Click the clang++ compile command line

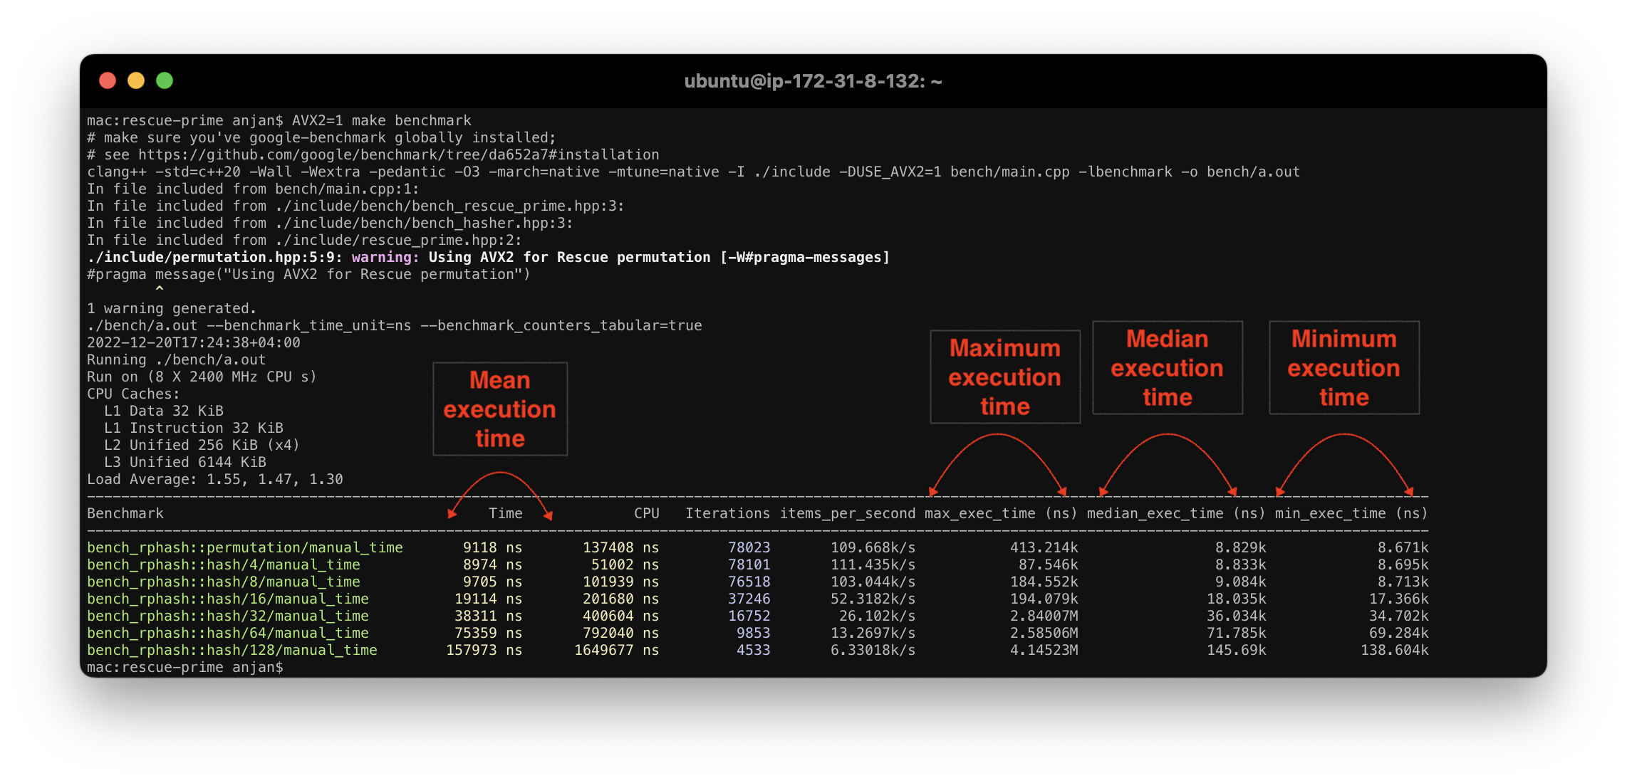click(x=693, y=172)
